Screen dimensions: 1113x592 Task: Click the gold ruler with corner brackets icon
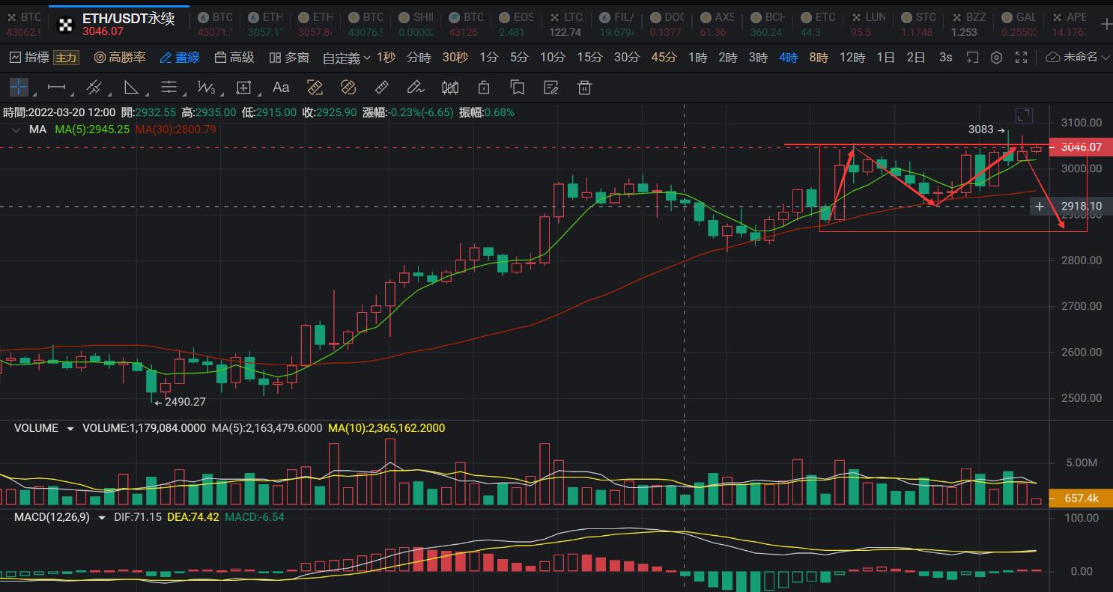click(x=315, y=88)
